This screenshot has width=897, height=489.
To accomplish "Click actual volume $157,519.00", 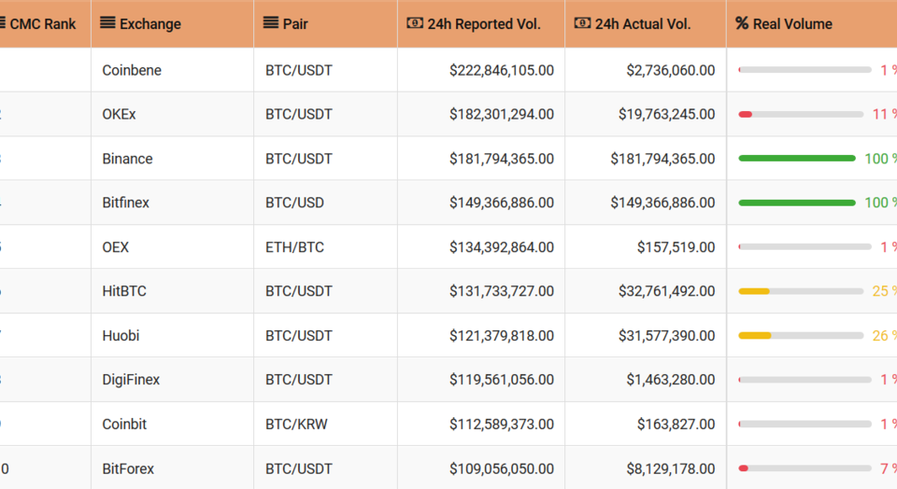I will point(676,247).
